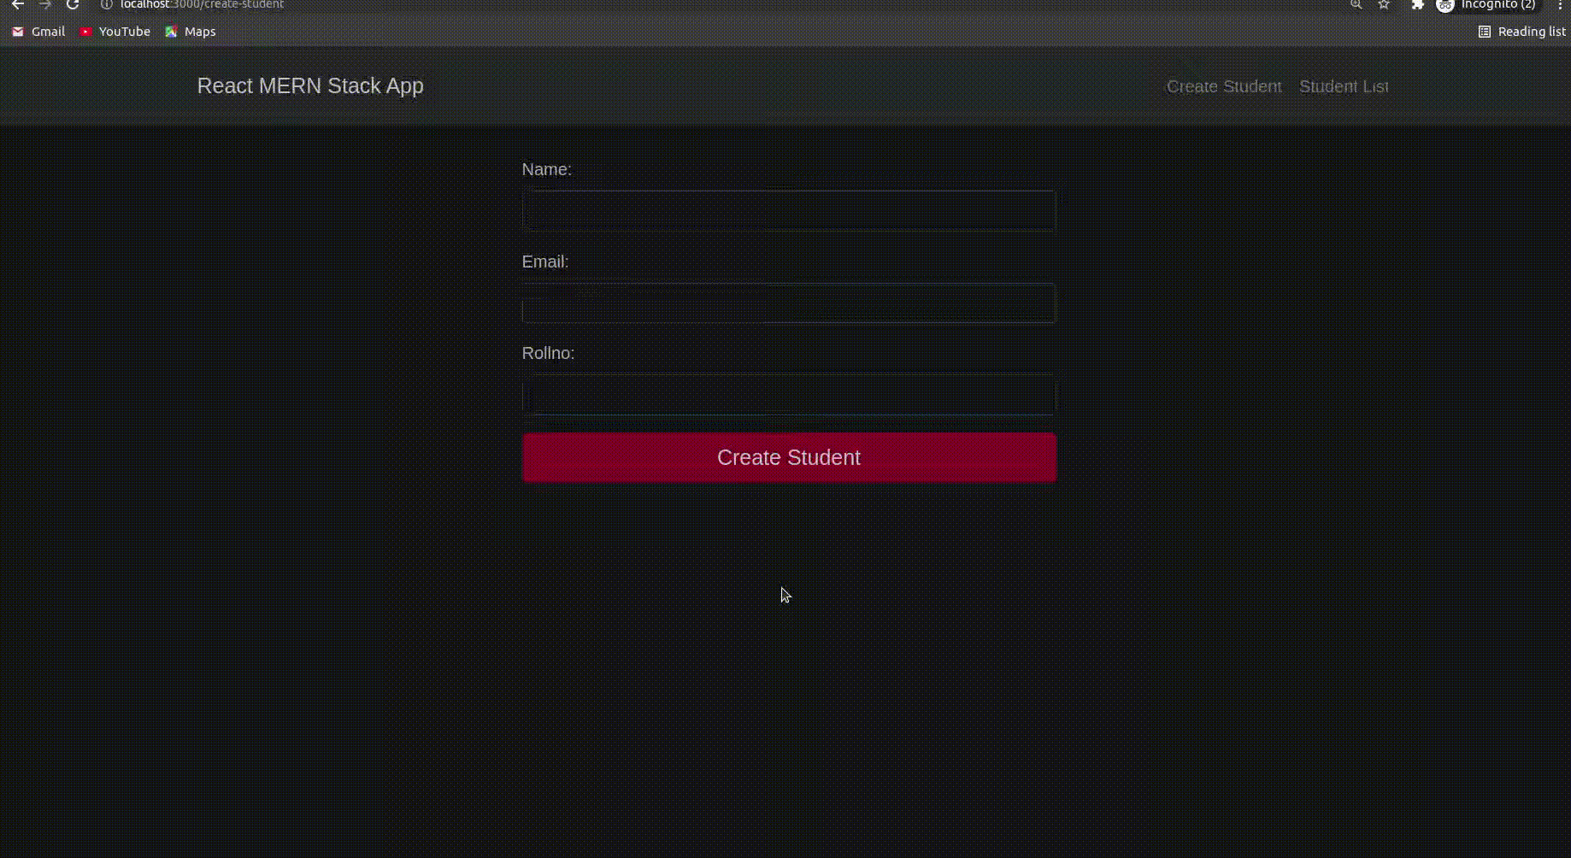The image size is (1571, 858).
Task: Focus the Name input field
Action: 789,210
